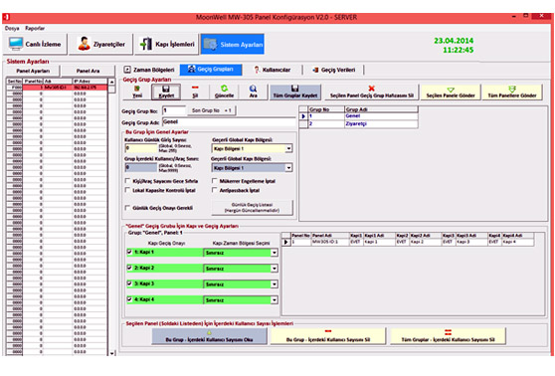The height and width of the screenshot is (376, 555).
Task: Click the Panel Adı column header
Action: [330, 236]
